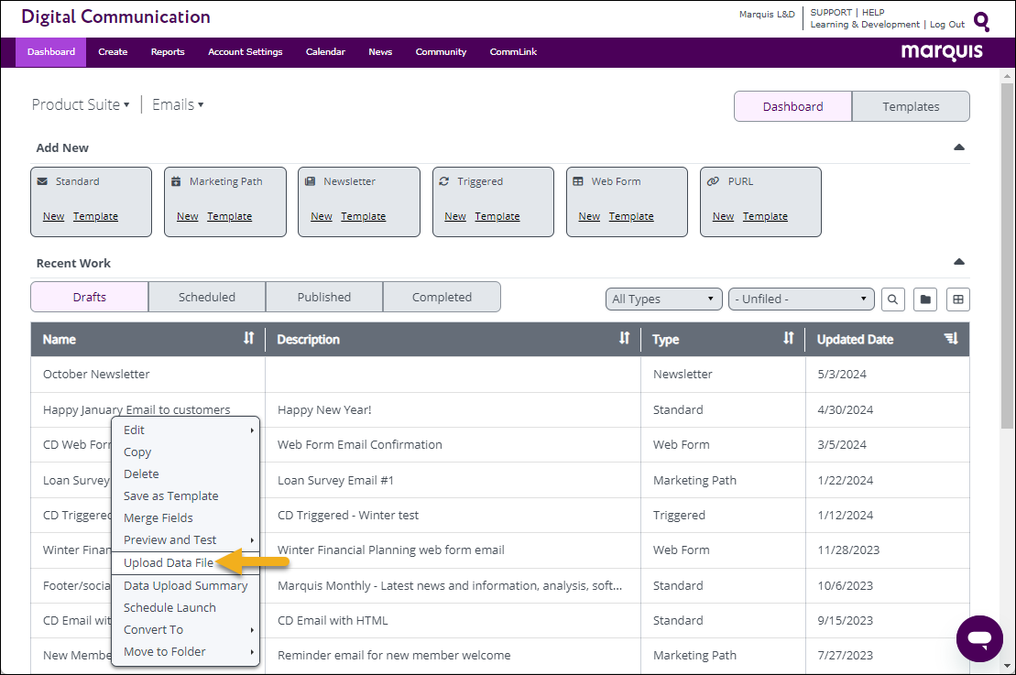Click Dashboard in the navigation bar
Viewport: 1016px width, 675px height.
51,52
